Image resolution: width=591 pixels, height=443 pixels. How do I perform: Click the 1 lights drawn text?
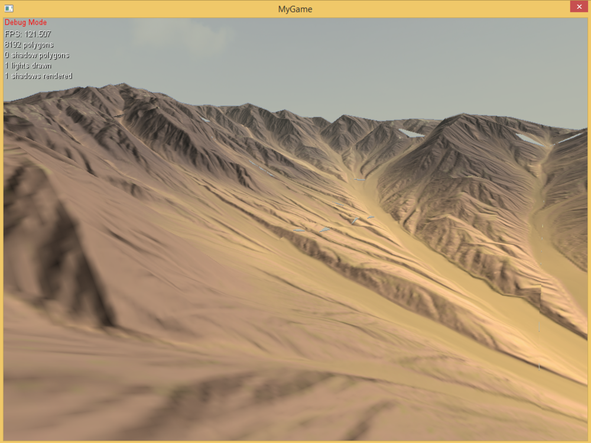click(28, 66)
